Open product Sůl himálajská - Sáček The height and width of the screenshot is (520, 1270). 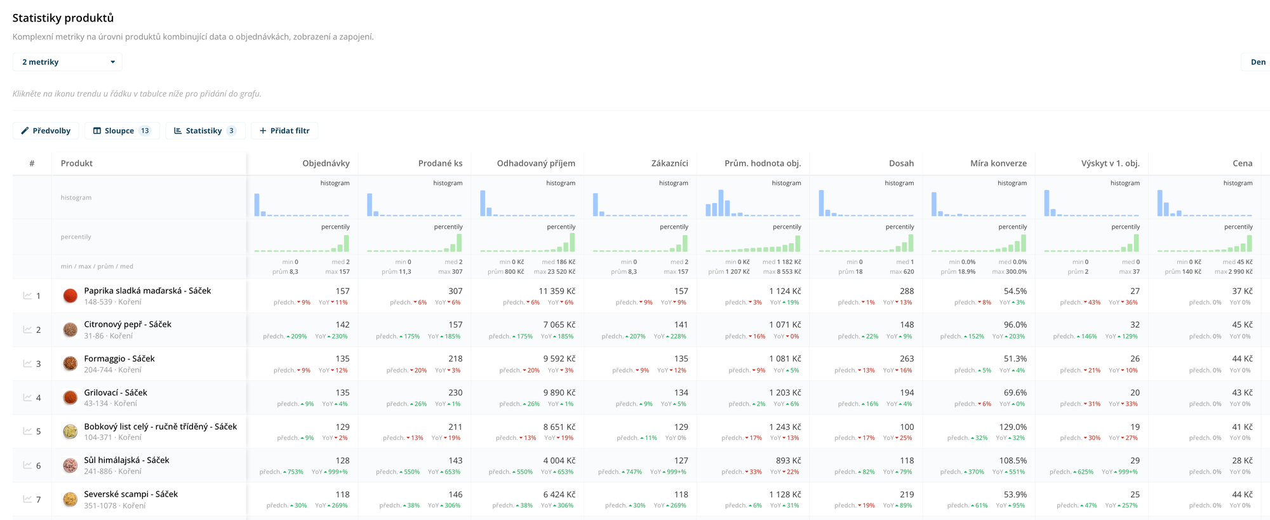pyautogui.click(x=126, y=460)
